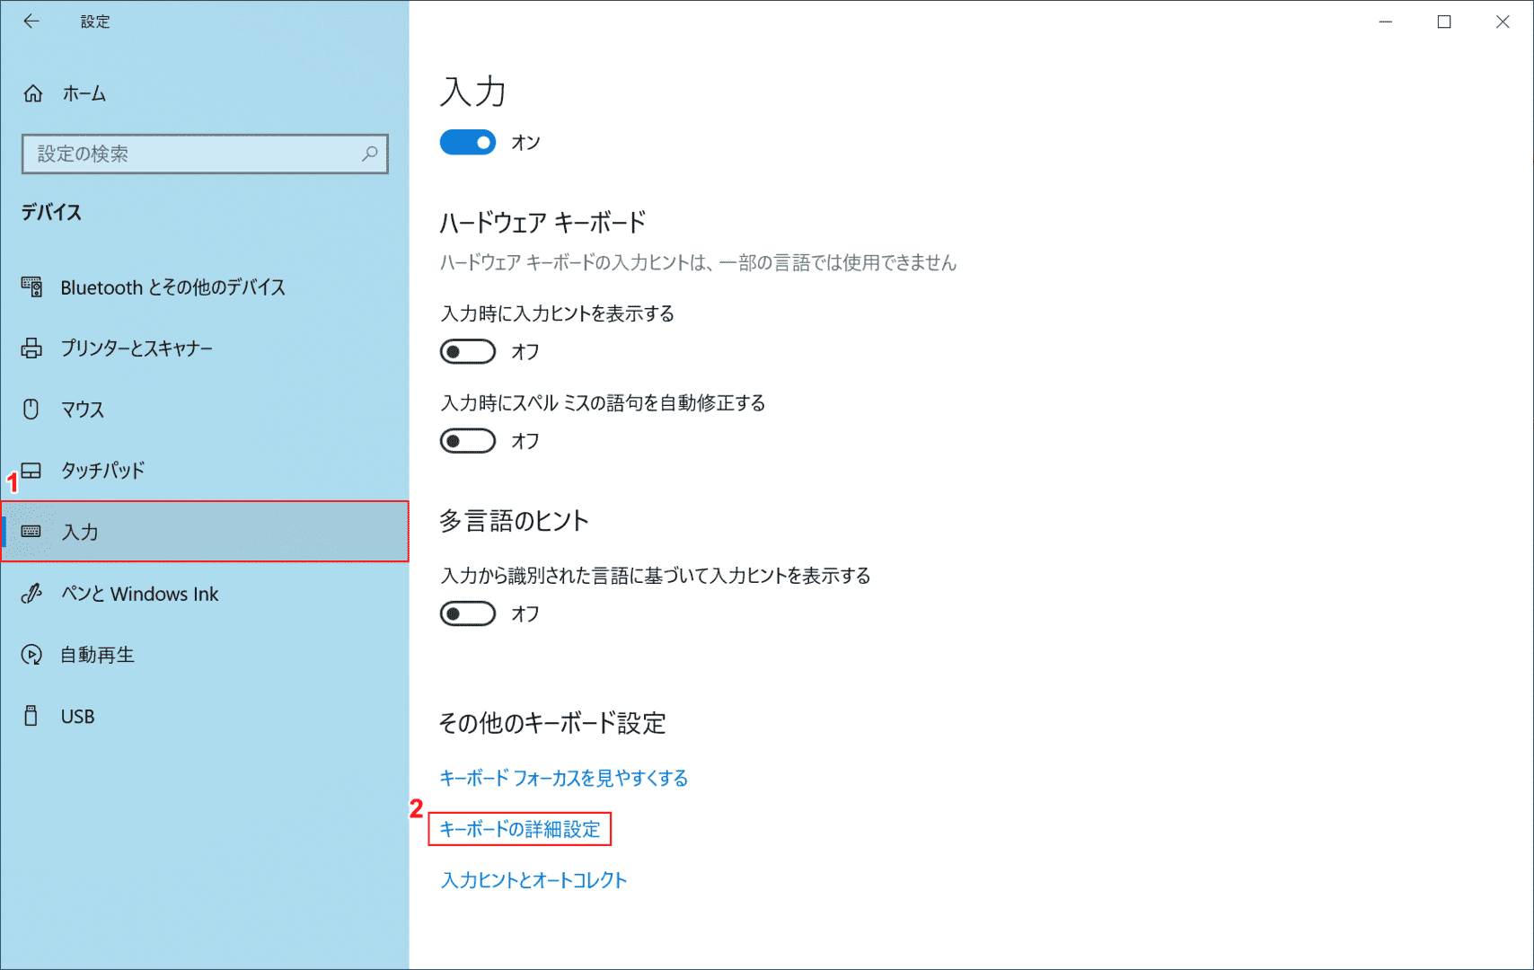Click the search magnifier icon
The height and width of the screenshot is (970, 1534).
pyautogui.click(x=369, y=154)
